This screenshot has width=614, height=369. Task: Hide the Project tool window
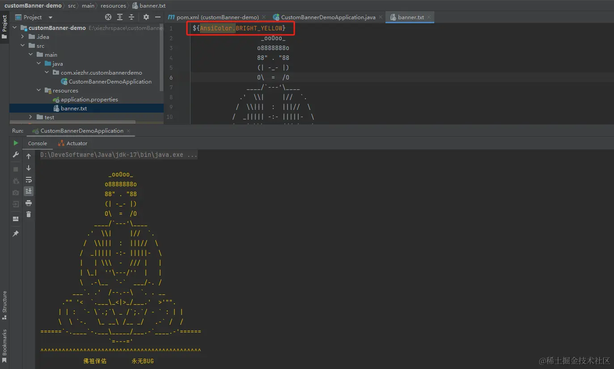click(x=157, y=17)
